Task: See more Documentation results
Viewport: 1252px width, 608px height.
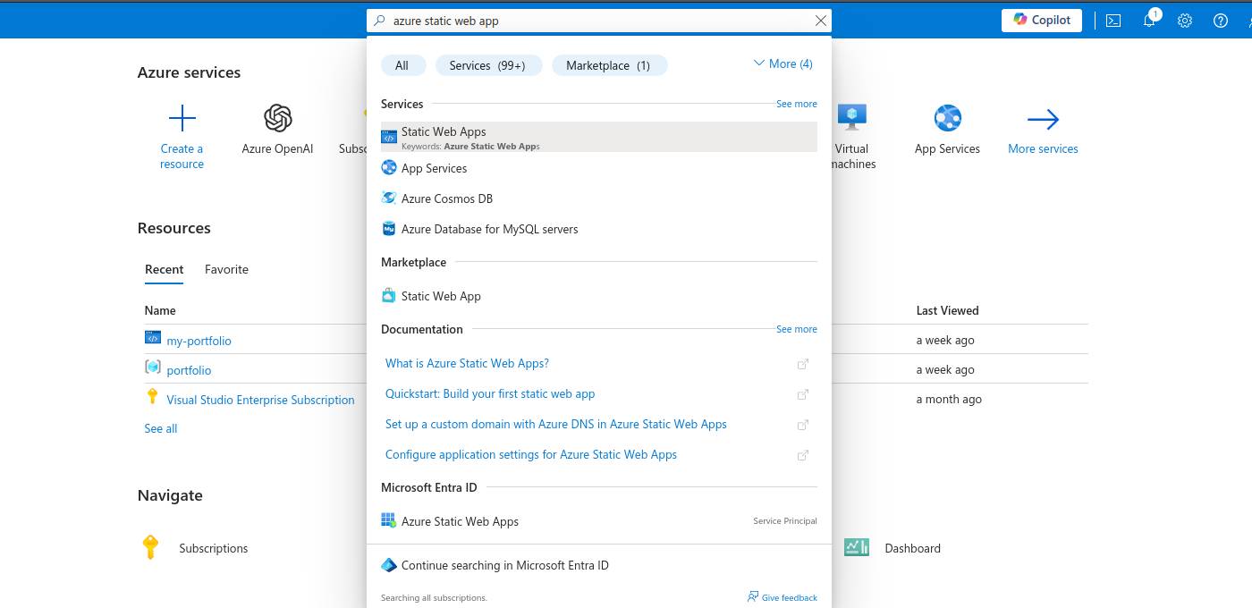Action: click(x=796, y=329)
